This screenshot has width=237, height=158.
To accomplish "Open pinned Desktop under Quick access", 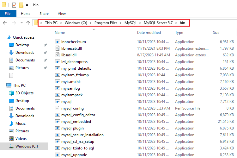I will point(22,45).
